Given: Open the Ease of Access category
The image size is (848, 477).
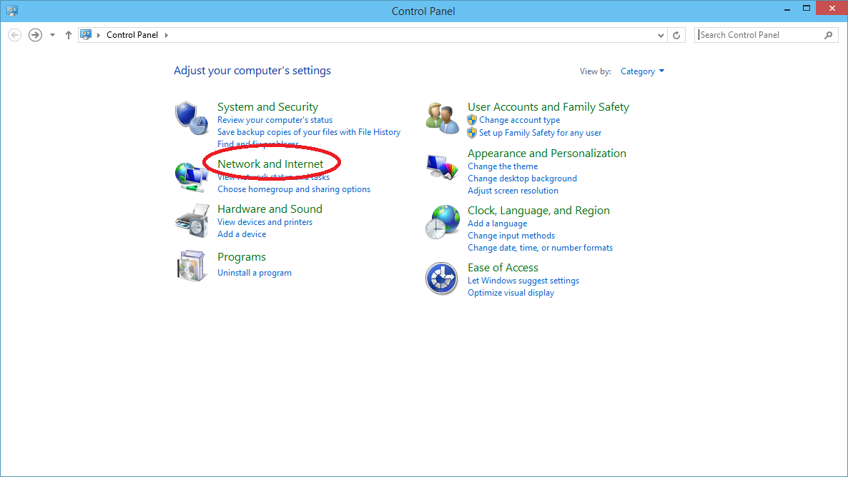Looking at the screenshot, I should coord(503,268).
